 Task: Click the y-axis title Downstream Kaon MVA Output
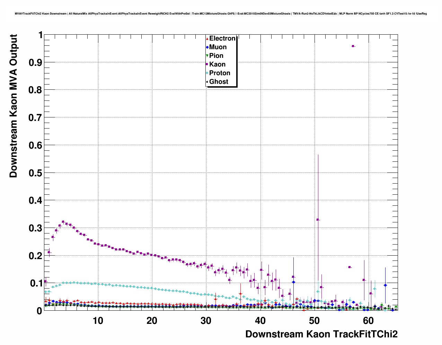tap(13, 106)
